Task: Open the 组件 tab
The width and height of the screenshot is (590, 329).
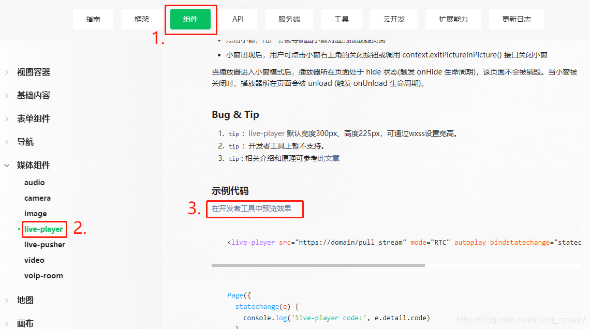Action: click(x=190, y=19)
